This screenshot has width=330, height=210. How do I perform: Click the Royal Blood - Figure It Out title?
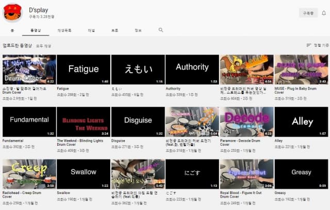point(241,195)
